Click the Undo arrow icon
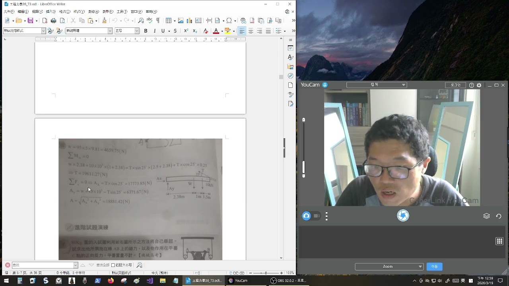 point(115,21)
